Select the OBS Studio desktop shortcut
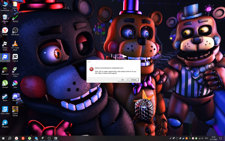This screenshot has width=225, height=141. [15, 32]
